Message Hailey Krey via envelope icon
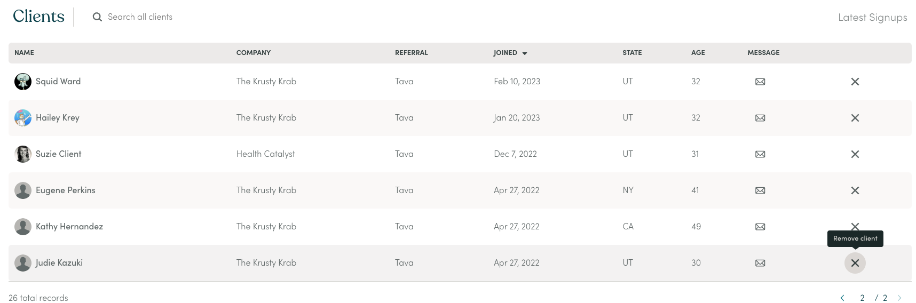Screen dimensions: 916x303 760,118
